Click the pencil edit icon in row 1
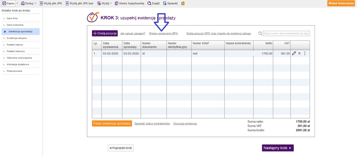The width and height of the screenshot is (357, 156). [x=294, y=54]
